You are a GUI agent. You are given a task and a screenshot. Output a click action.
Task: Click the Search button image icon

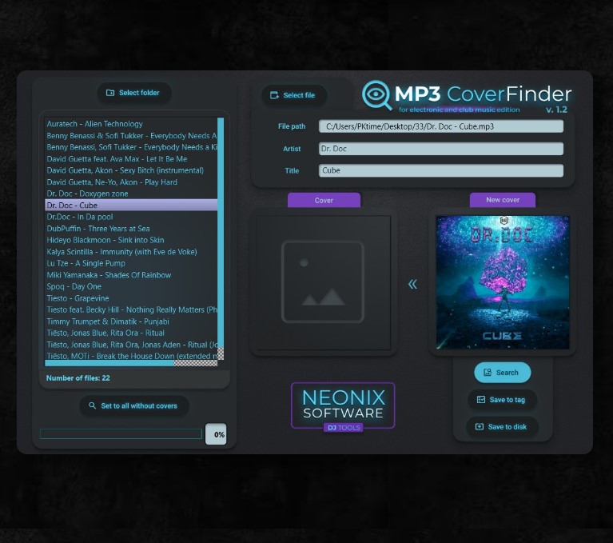click(x=488, y=373)
